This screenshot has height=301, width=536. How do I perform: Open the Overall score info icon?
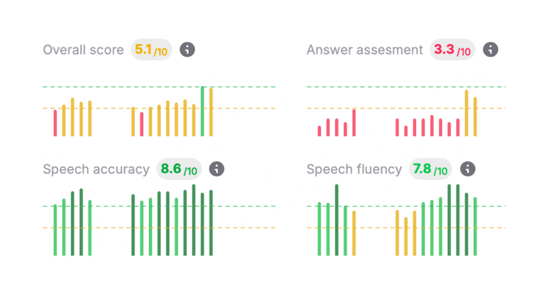[187, 50]
